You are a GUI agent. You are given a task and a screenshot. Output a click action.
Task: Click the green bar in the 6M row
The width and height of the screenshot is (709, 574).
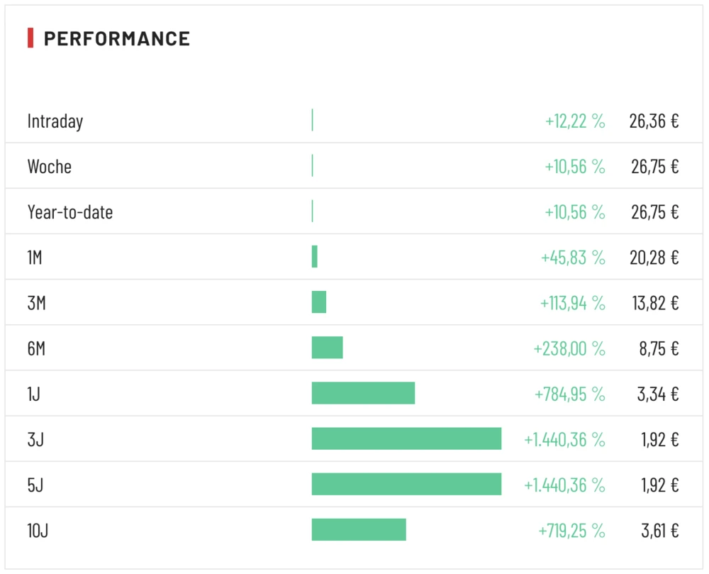327,348
